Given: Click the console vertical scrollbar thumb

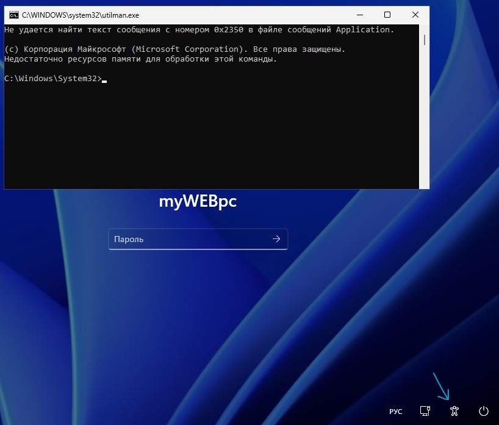Looking at the screenshot, I should click(424, 40).
